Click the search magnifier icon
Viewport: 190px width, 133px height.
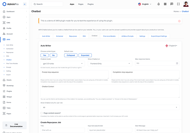tap(35, 4)
